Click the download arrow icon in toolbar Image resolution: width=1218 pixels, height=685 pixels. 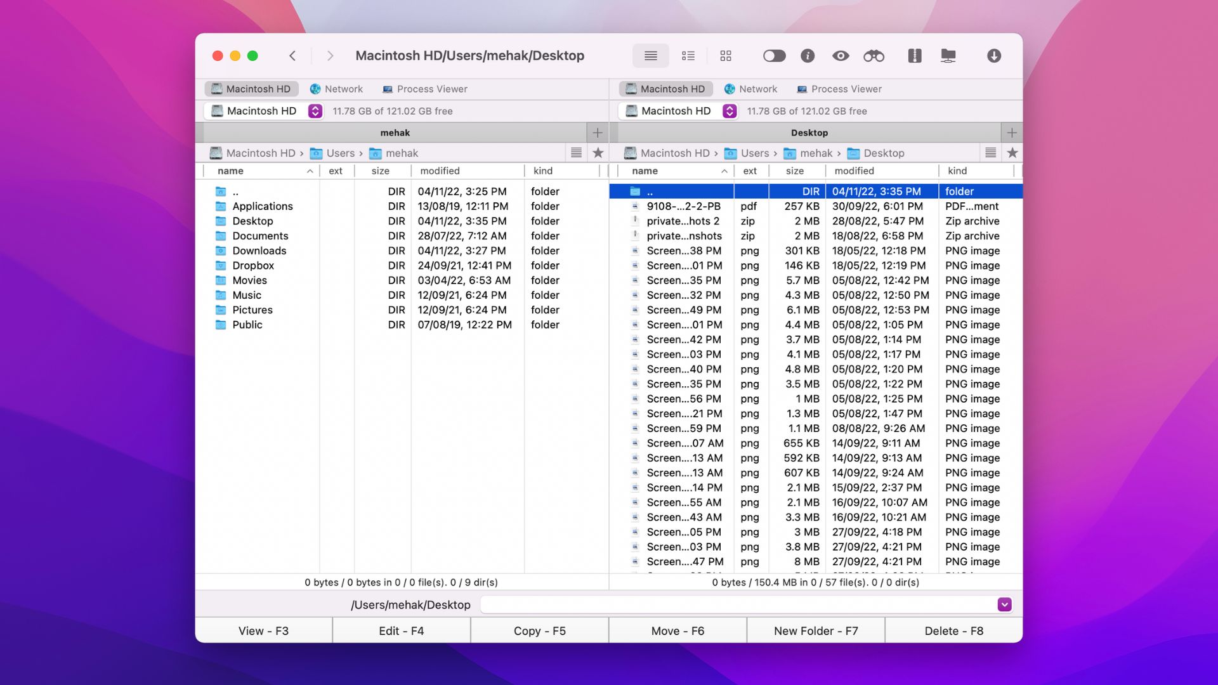pos(994,55)
